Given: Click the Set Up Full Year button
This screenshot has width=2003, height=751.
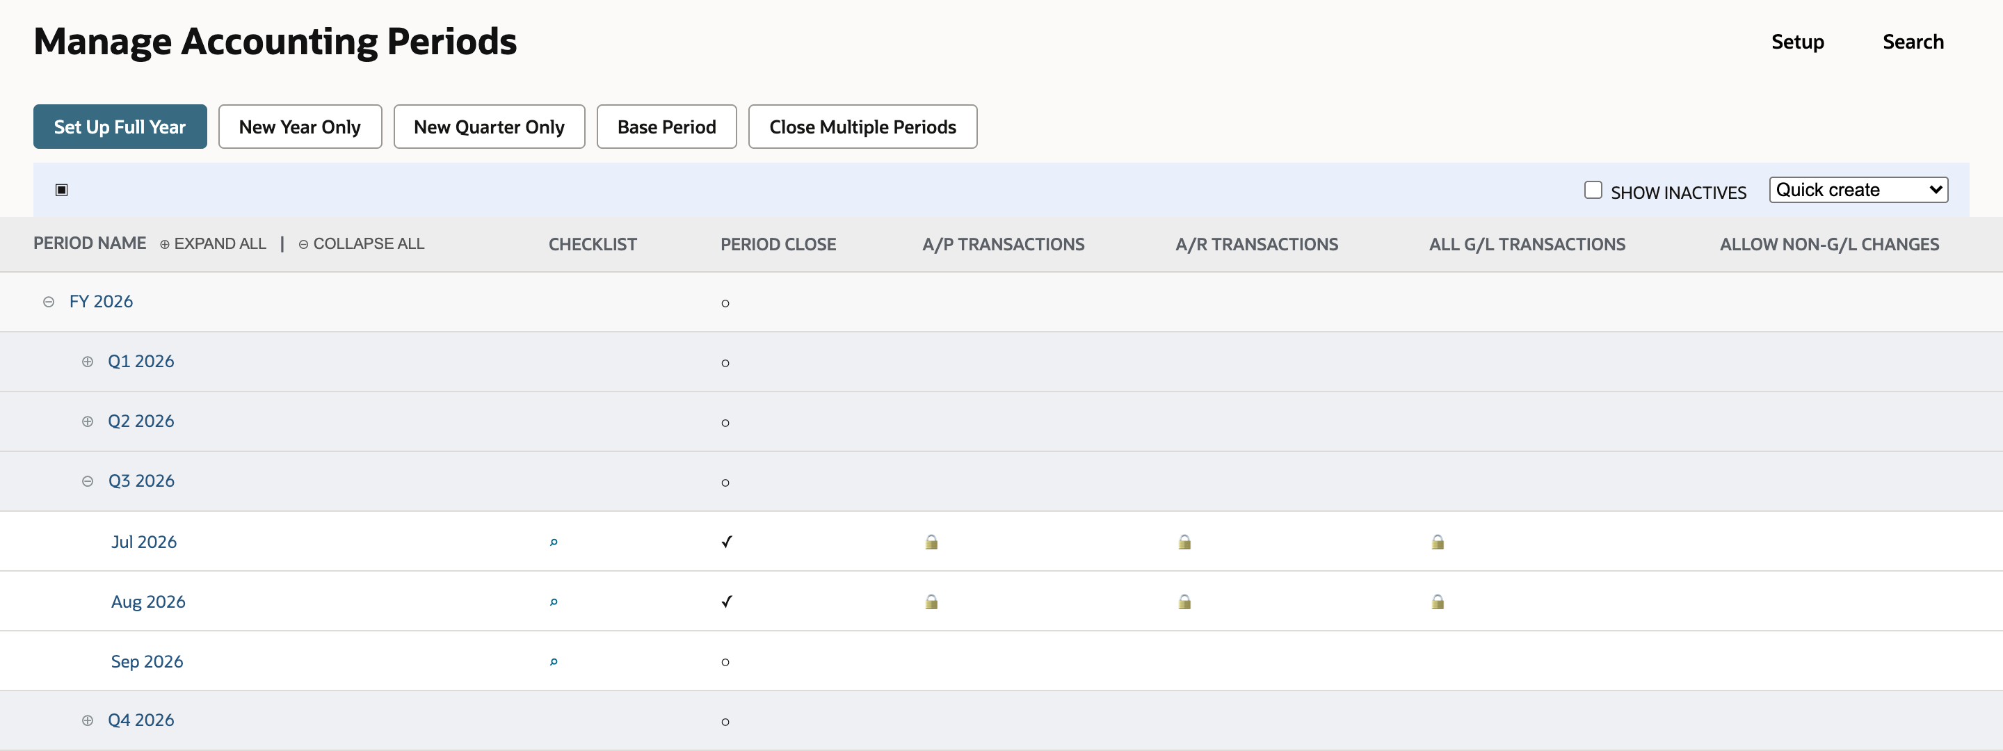Looking at the screenshot, I should [x=120, y=126].
